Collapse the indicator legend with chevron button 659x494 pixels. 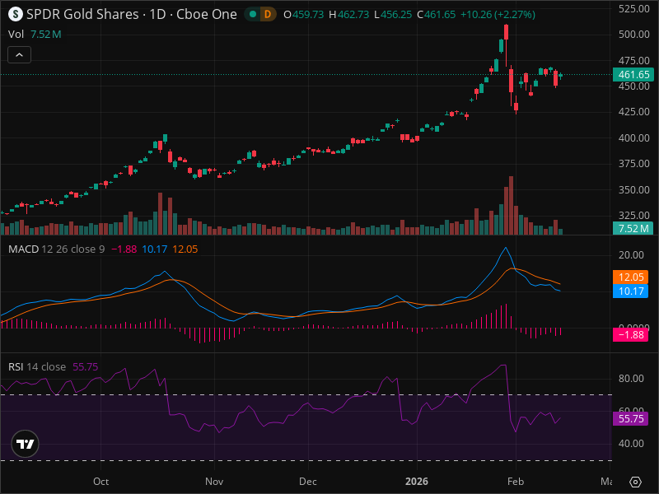pyautogui.click(x=19, y=54)
